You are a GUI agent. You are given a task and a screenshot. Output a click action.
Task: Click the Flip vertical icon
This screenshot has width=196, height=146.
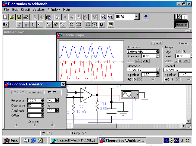(x=72, y=17)
